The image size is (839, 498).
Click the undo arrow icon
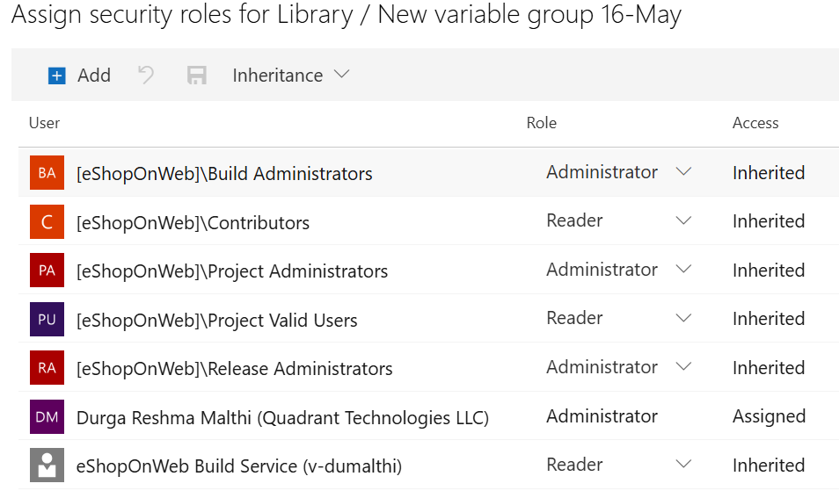click(x=146, y=76)
